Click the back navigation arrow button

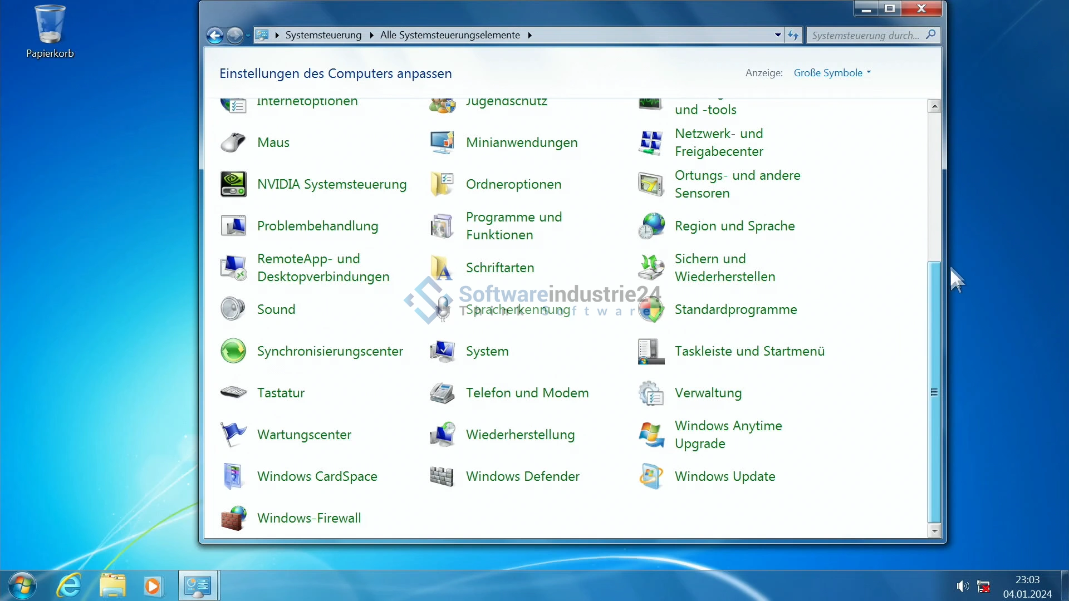215,36
